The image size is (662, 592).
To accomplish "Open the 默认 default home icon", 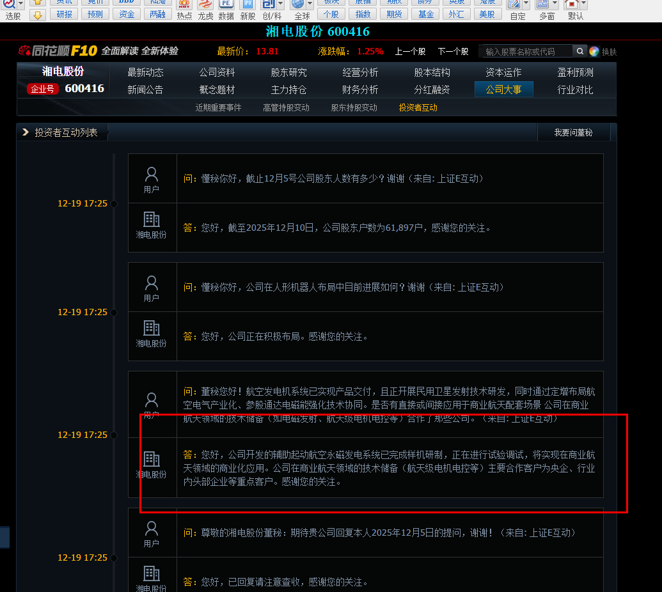I will tap(572, 4).
